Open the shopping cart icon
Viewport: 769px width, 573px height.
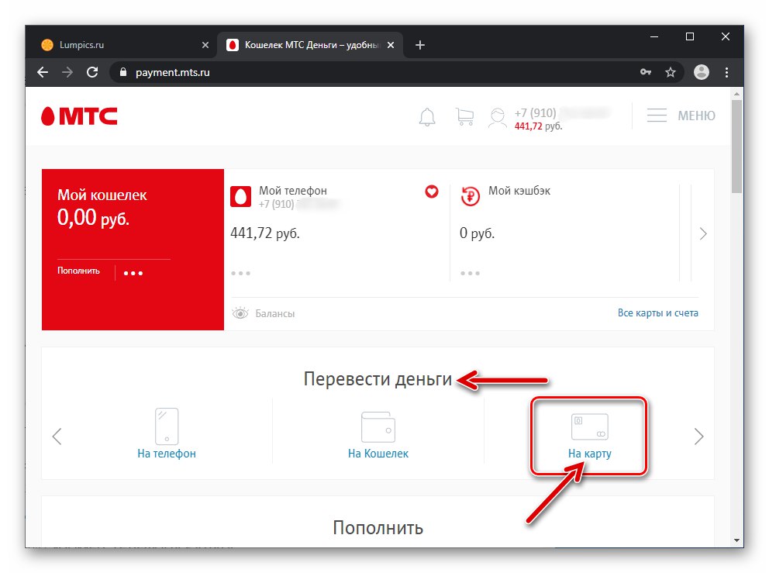coord(464,116)
